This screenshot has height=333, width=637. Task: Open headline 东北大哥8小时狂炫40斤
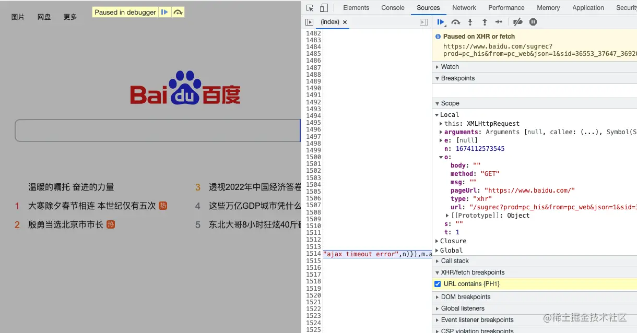[255, 224]
